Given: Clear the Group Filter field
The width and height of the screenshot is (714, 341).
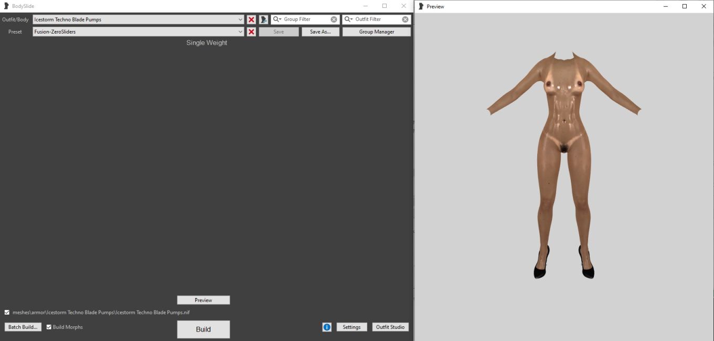Looking at the screenshot, I should 334,19.
